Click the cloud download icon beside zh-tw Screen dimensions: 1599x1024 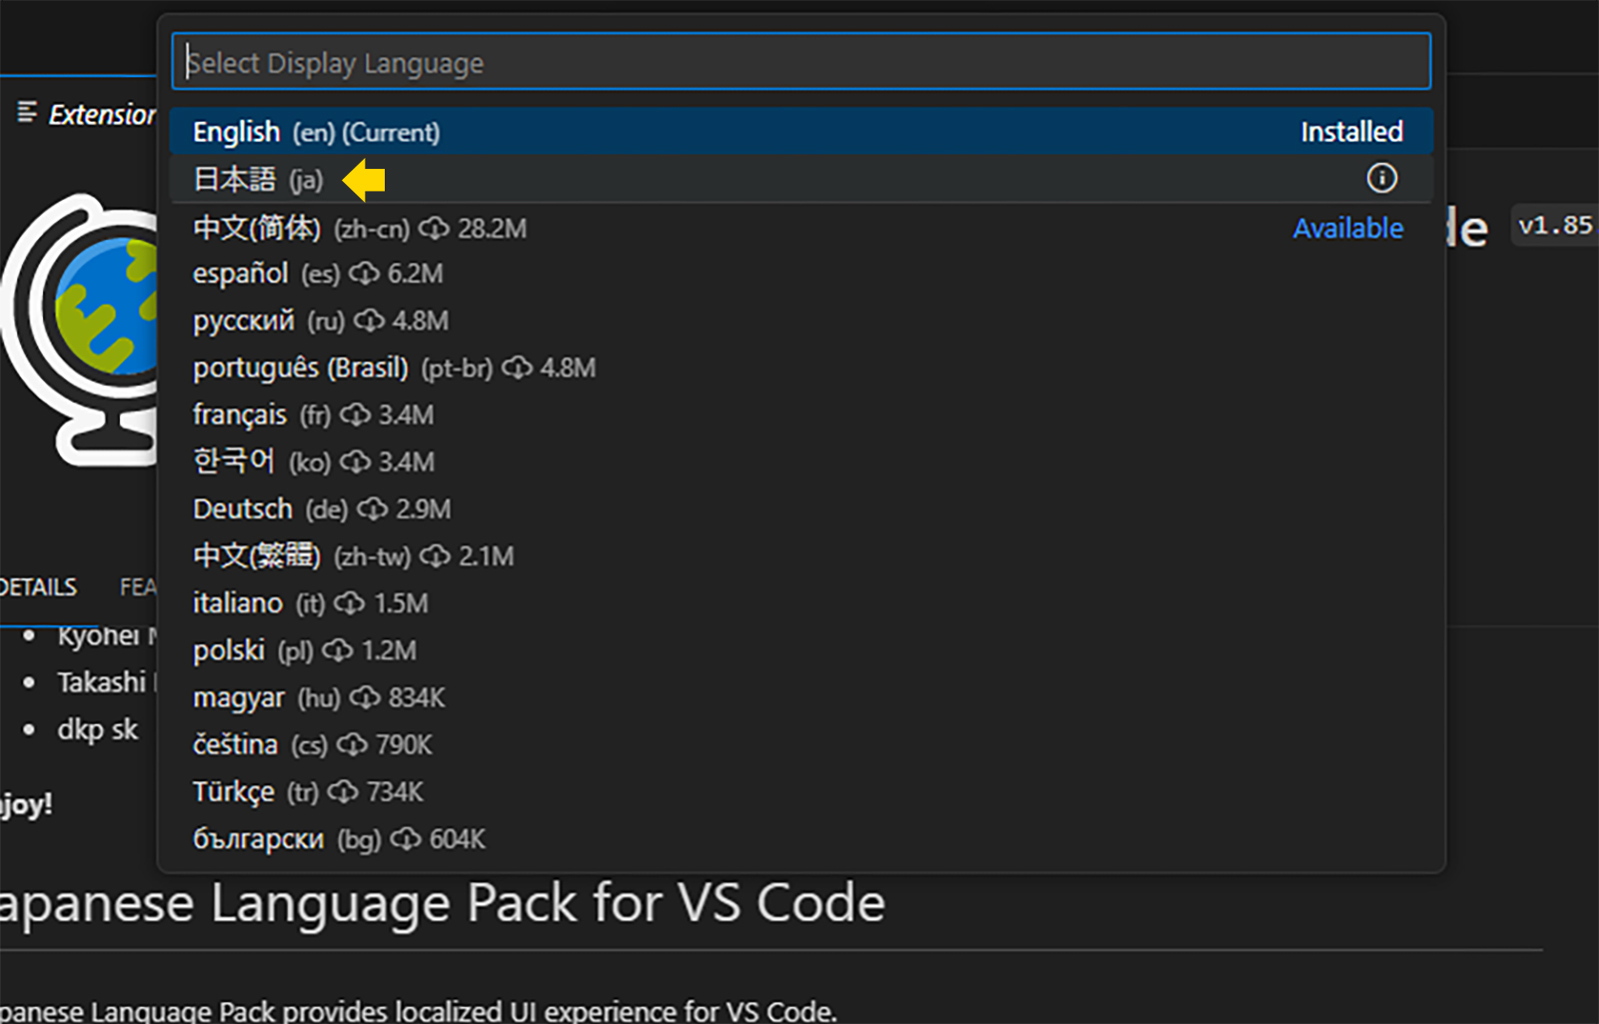pos(435,555)
